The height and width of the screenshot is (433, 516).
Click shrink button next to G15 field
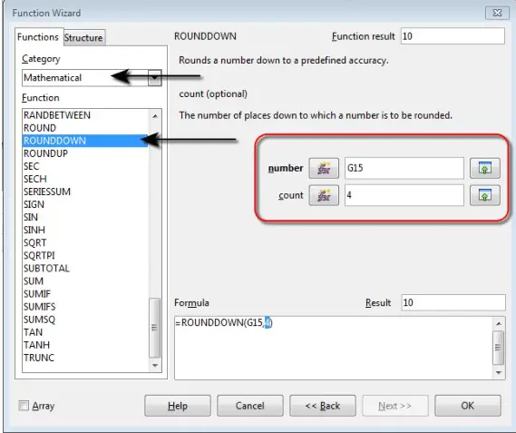(x=485, y=169)
